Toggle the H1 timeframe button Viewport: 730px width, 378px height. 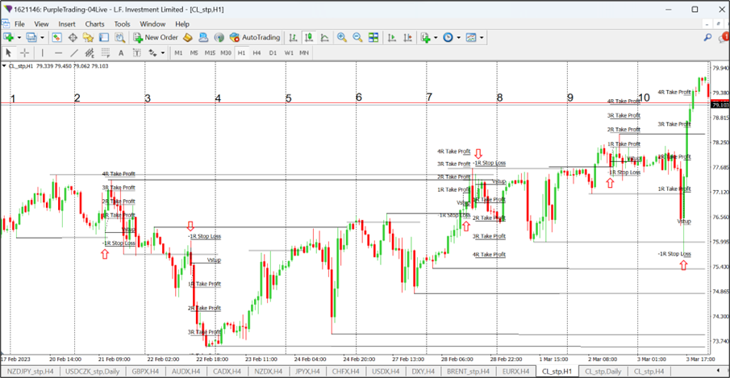[241, 53]
